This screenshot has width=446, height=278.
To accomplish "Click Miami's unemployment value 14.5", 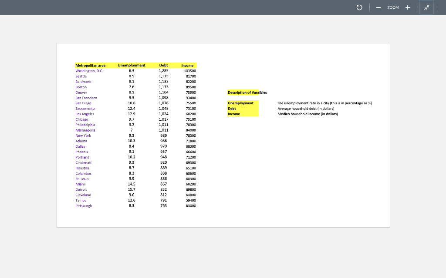I will [x=132, y=184].
